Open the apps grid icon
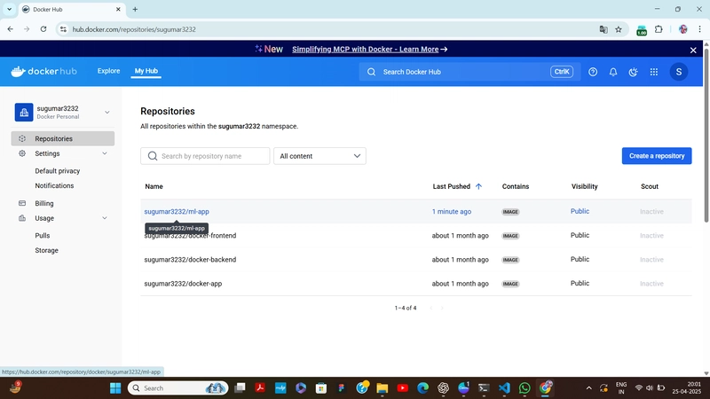Screen dimensions: 710x399 click(x=654, y=72)
